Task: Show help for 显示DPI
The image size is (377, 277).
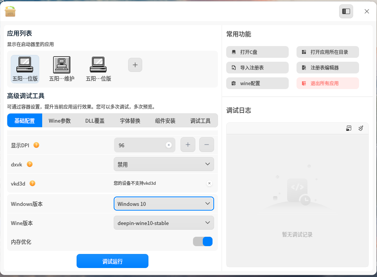Action: (x=36, y=145)
